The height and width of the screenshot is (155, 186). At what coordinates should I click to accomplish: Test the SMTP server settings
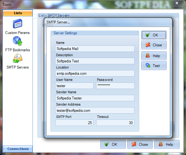[x=154, y=66]
